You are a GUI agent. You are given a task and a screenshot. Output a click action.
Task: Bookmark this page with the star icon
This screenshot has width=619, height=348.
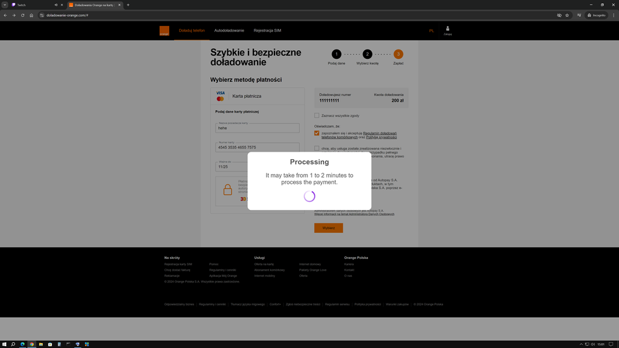point(568,15)
